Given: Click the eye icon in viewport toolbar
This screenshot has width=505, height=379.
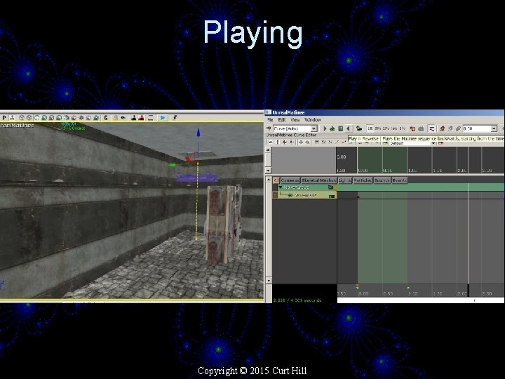Looking at the screenshot, I should point(123,118).
